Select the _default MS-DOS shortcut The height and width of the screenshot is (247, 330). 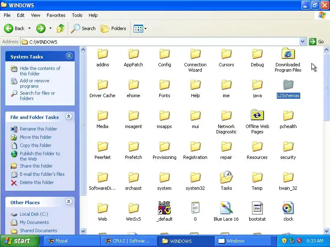coord(164,211)
